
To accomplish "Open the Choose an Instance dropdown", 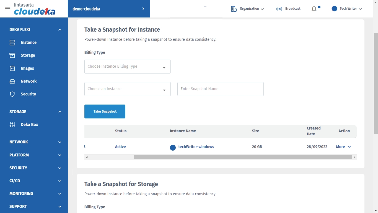I will 127,89.
